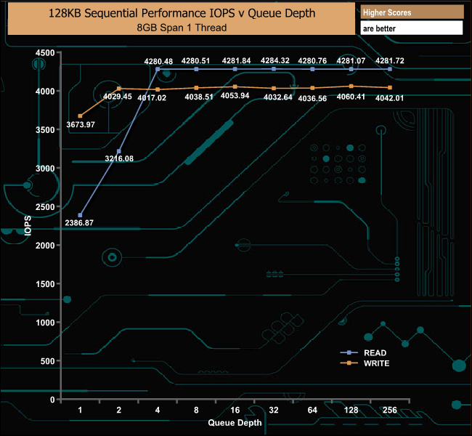Select the WRITE legend entry

click(365, 363)
